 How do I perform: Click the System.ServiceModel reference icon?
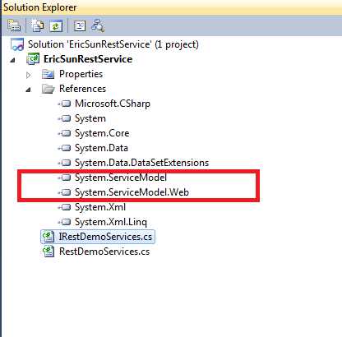coord(65,178)
